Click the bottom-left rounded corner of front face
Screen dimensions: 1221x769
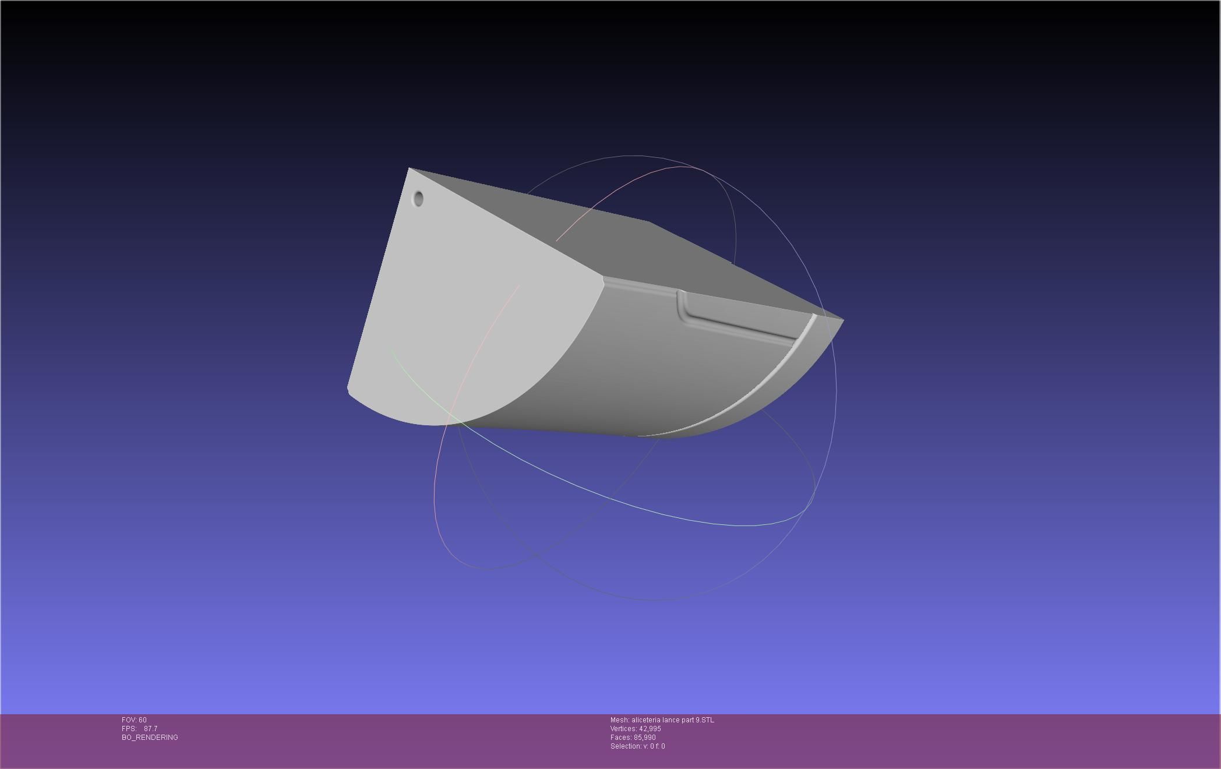[x=350, y=390]
